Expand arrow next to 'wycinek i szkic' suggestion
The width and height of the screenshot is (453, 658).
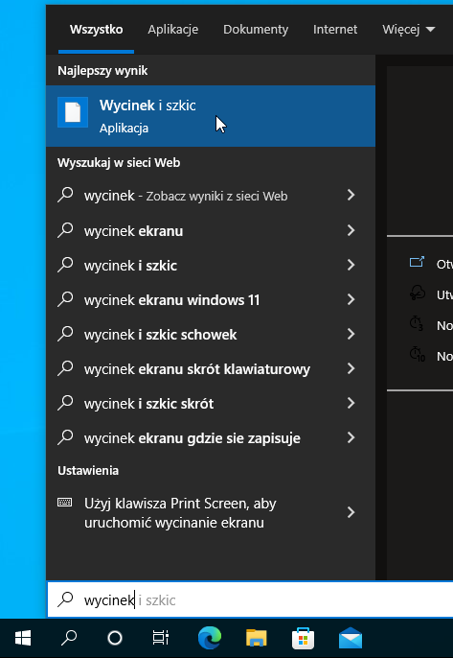coord(351,265)
